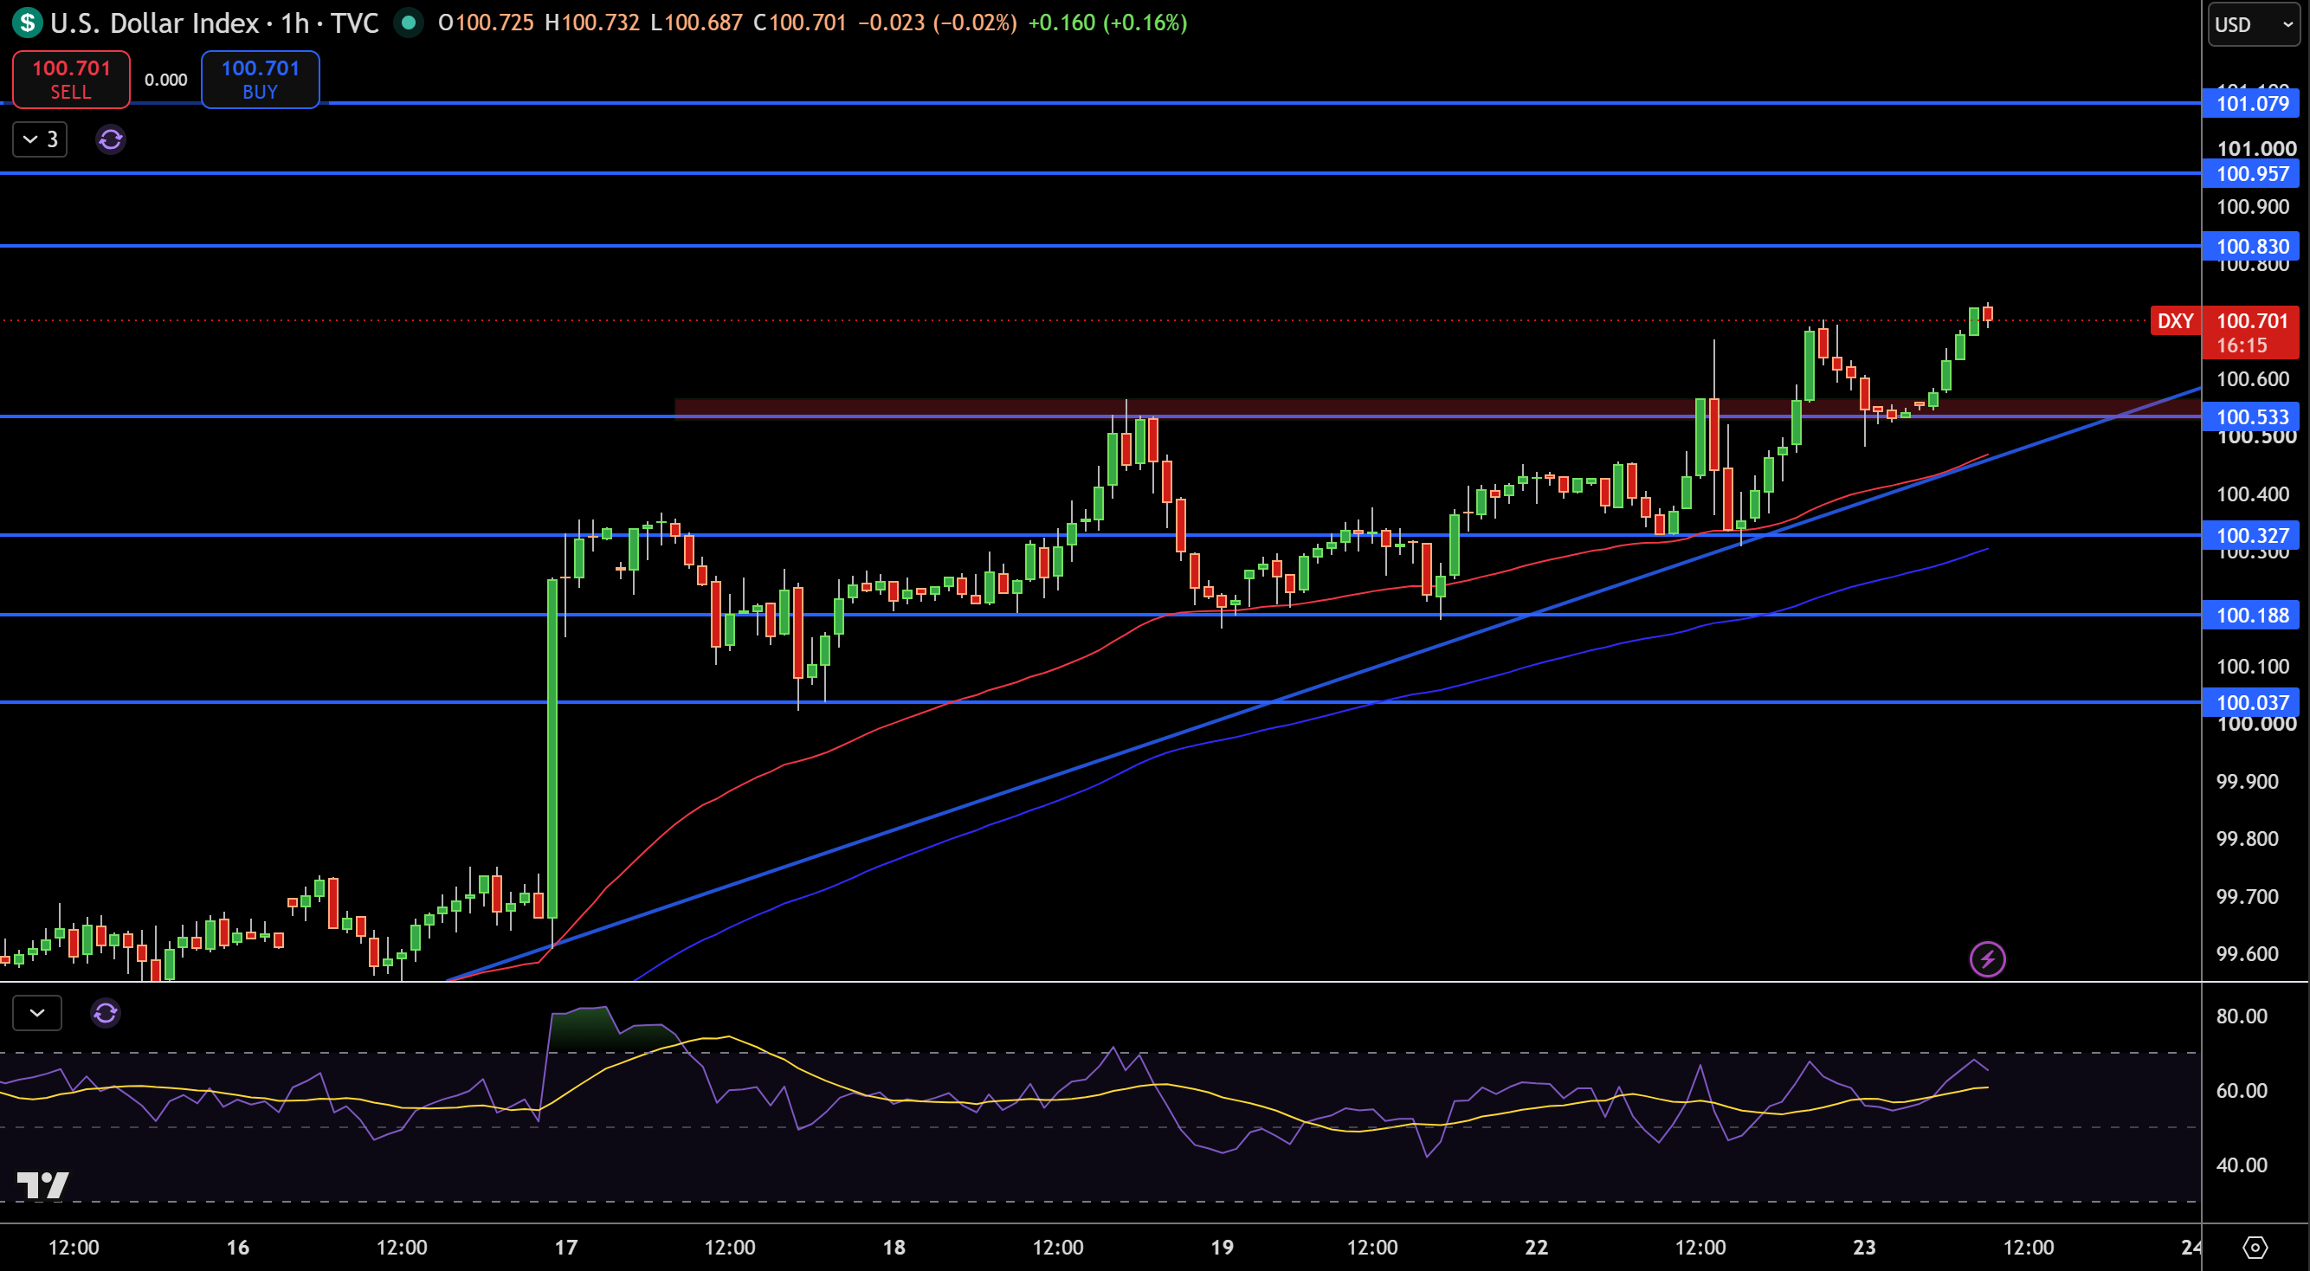Click the +0.160 (+0.16%) change value

(x=1107, y=23)
